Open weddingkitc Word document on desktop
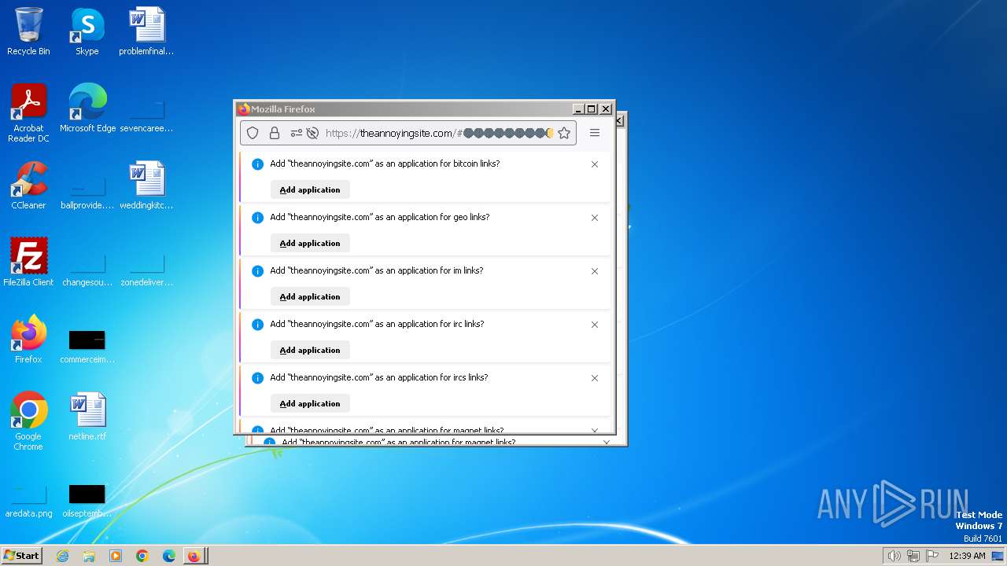 [146, 186]
